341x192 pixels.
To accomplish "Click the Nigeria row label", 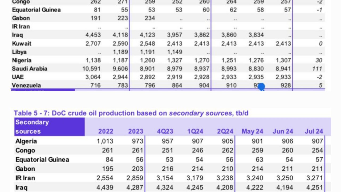I will 22,60.
